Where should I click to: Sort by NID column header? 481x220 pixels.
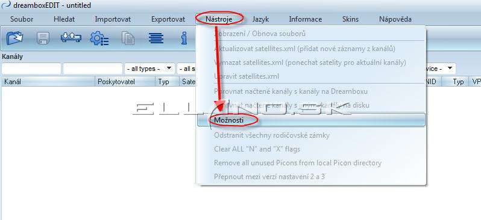[433, 82]
